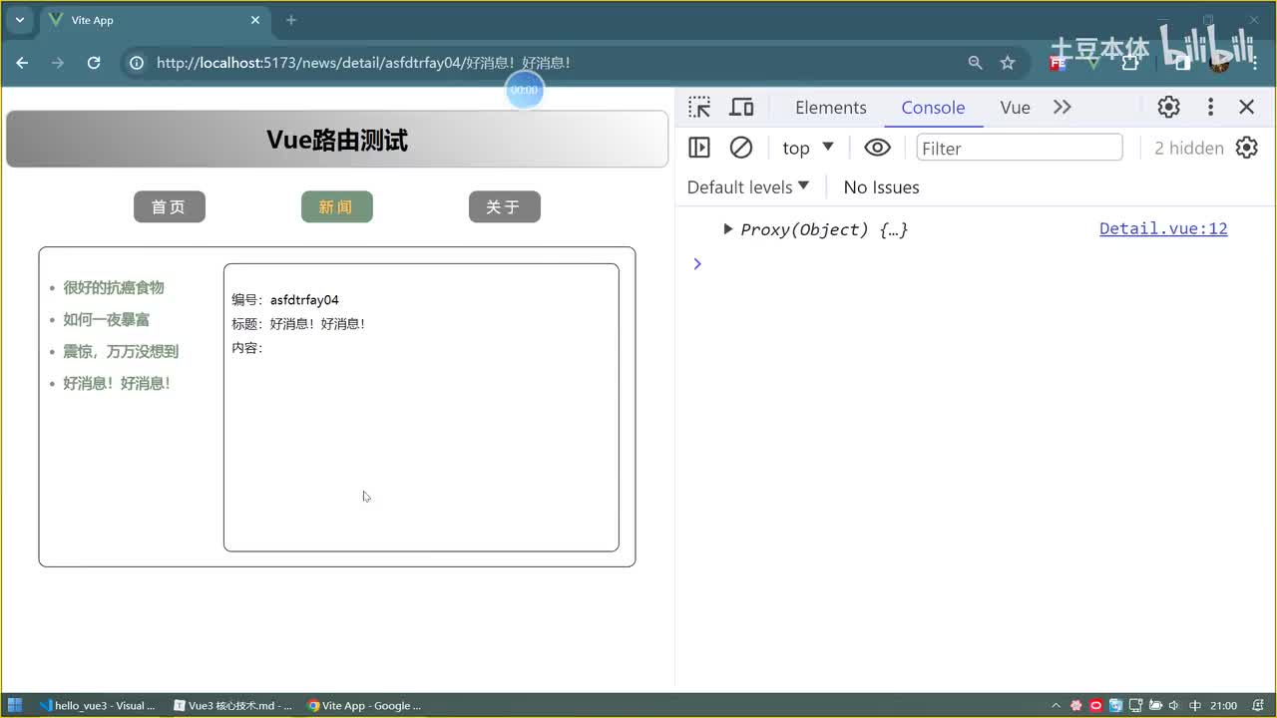Close the DevTools panel
Viewport: 1277px width, 718px height.
click(1247, 108)
